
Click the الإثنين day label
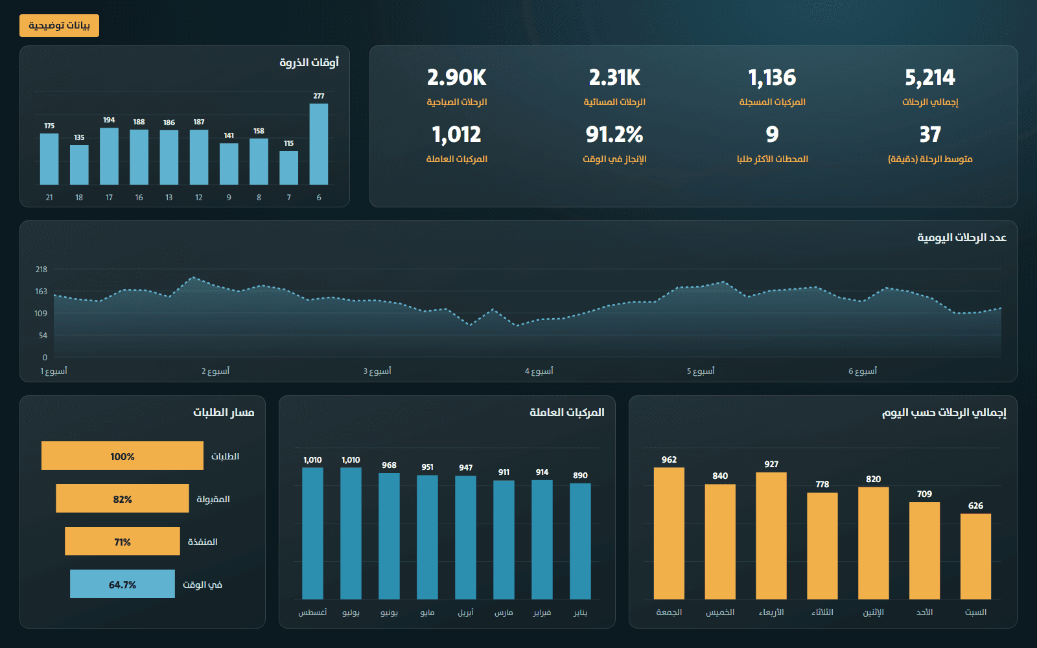(x=873, y=612)
